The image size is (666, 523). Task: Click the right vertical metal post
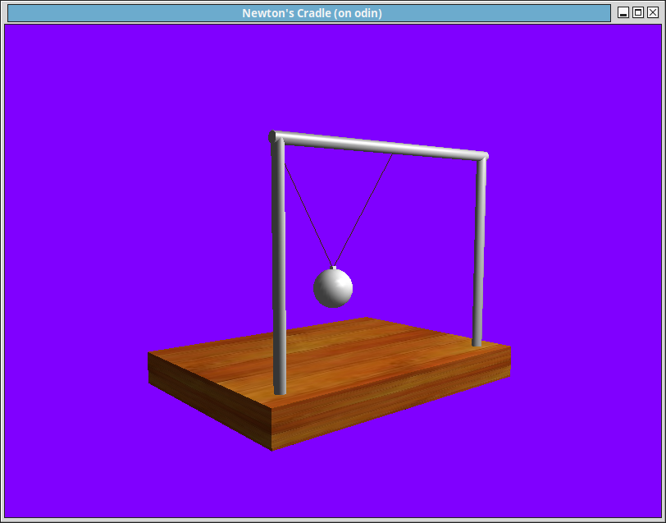click(479, 252)
